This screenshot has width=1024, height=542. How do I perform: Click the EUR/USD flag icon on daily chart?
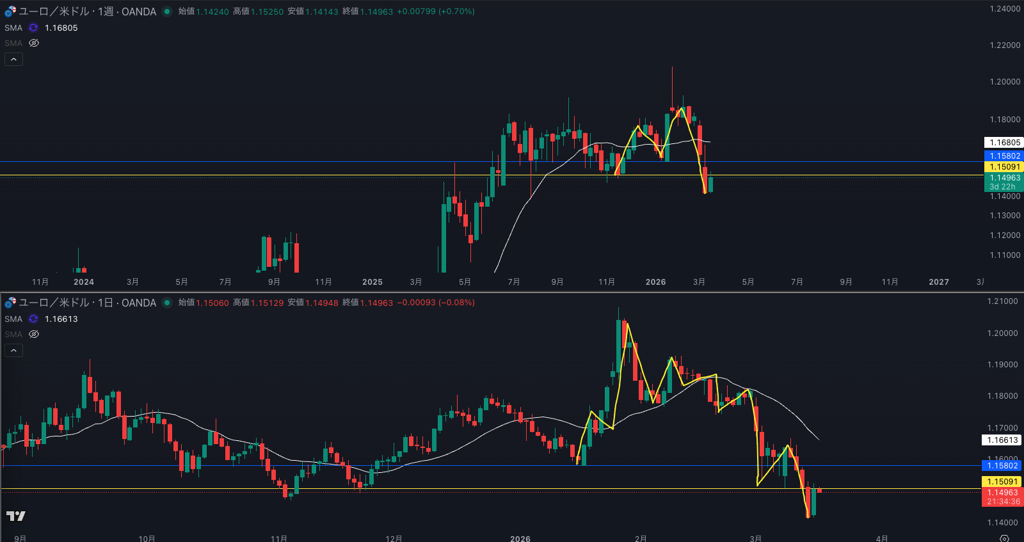click(10, 303)
